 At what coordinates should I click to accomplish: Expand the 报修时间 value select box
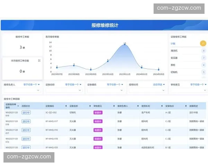147,90
